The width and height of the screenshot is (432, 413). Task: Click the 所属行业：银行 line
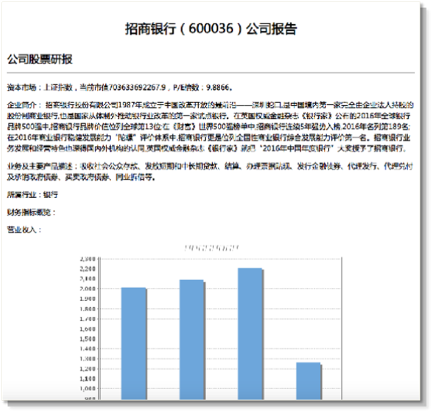coord(32,195)
